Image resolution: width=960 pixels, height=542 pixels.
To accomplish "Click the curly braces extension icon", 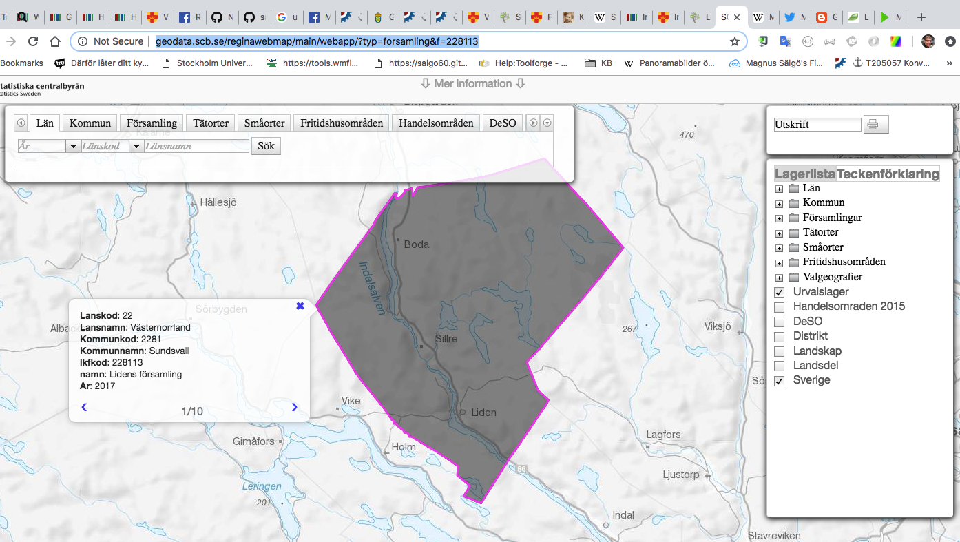I will coord(808,41).
